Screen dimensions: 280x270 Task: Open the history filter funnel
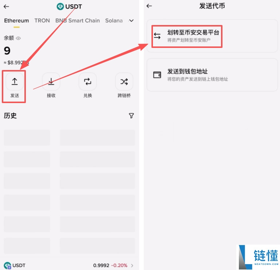pyautogui.click(x=131, y=116)
